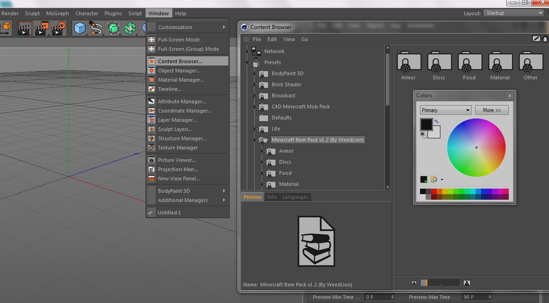Open the BodyPaint 3D submenu

pos(187,191)
